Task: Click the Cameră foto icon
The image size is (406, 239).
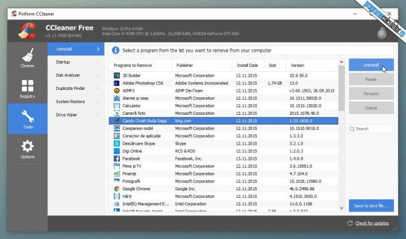Action: click(117, 113)
